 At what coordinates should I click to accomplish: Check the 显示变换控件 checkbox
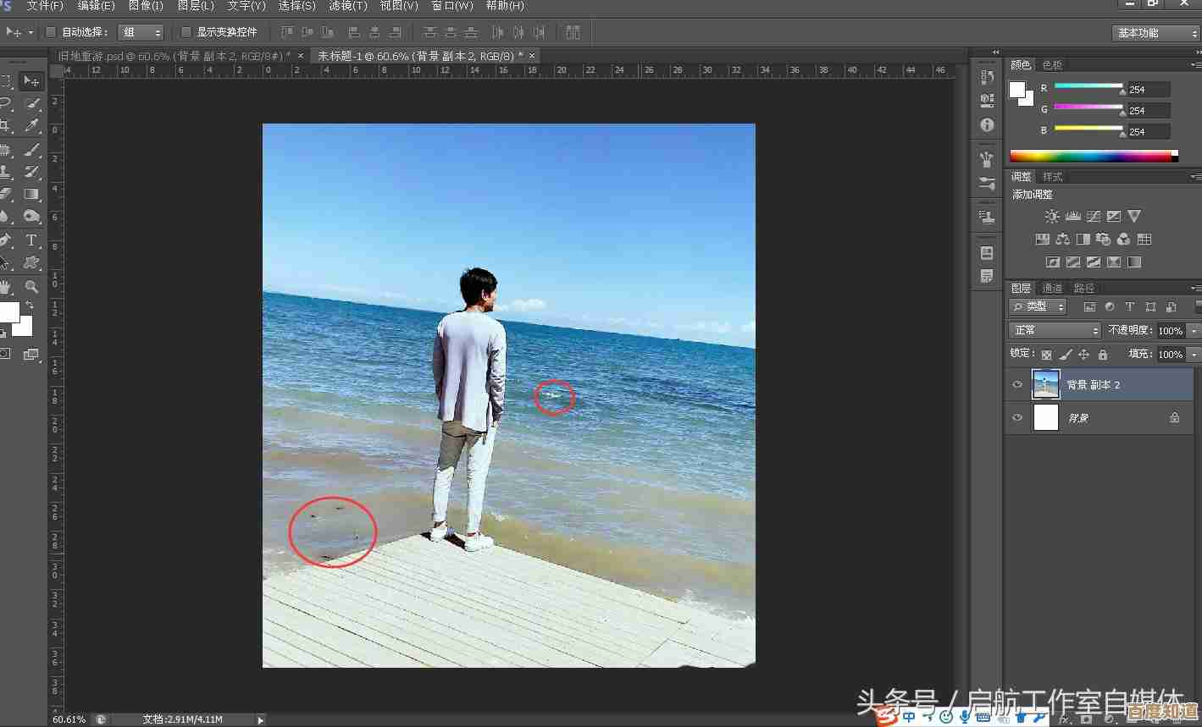click(x=186, y=32)
